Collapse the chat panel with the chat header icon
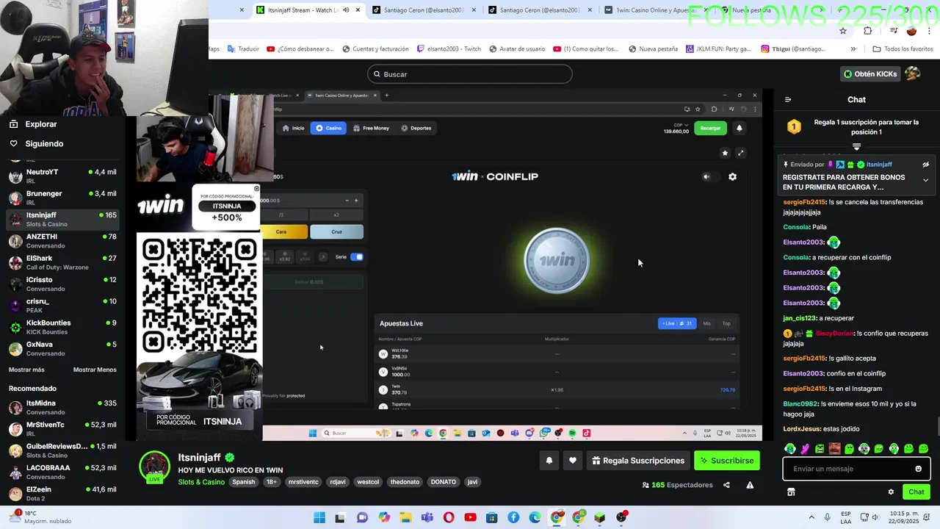 (x=788, y=100)
